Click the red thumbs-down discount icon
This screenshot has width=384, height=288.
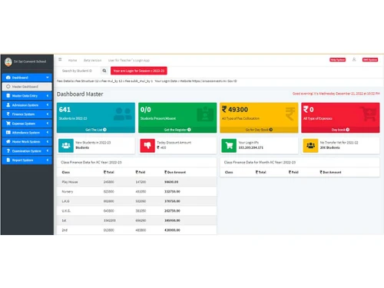[147, 146]
